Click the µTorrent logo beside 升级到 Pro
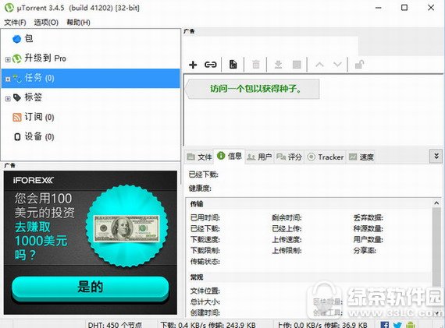445x328 pixels. [17, 58]
